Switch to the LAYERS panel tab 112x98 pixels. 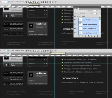pyautogui.click(x=76, y=8)
